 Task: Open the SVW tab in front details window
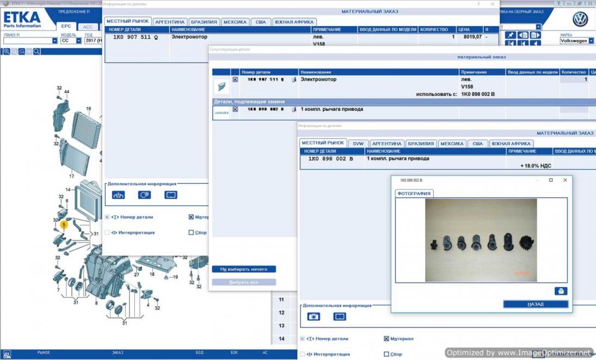(x=358, y=144)
